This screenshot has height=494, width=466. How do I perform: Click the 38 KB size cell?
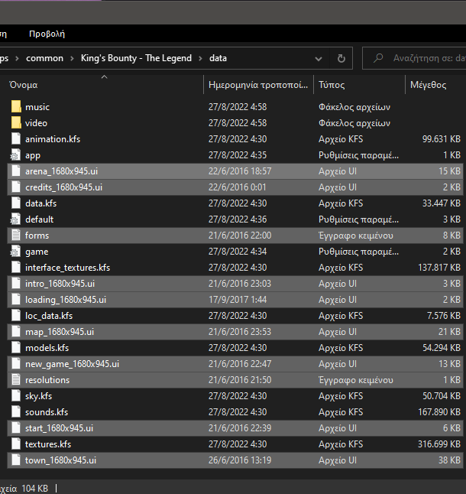[x=449, y=460]
